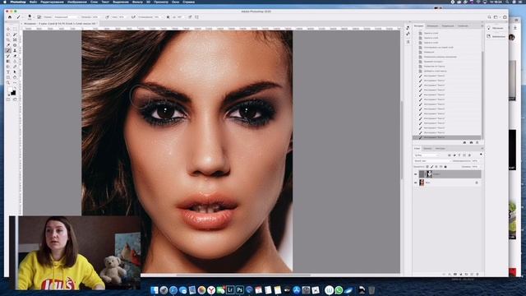Toggle pressure for opacity button

(x=107, y=17)
